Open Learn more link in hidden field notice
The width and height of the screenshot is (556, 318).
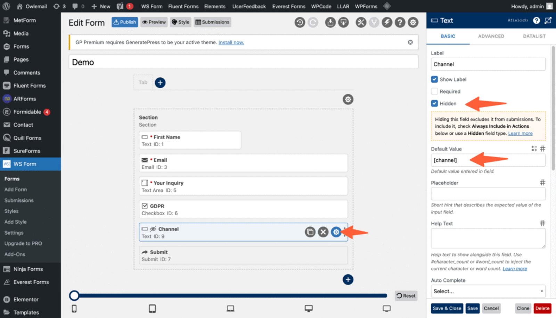(x=520, y=133)
